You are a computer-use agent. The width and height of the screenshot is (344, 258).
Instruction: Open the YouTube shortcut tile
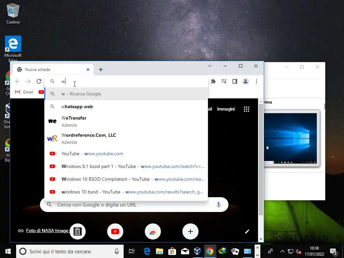pos(115,231)
